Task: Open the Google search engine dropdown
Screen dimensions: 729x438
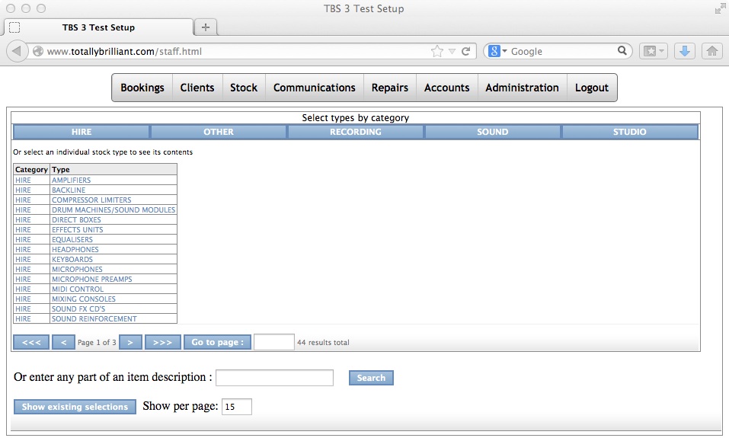Action: click(497, 51)
